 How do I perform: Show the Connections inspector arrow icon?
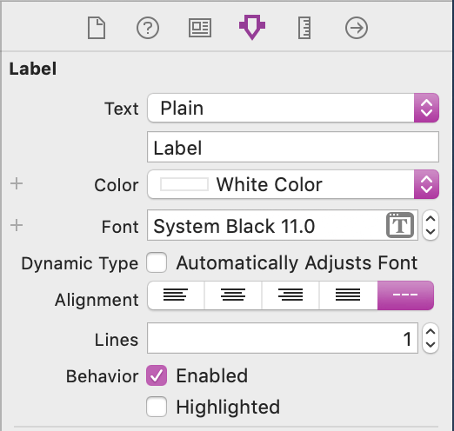(x=357, y=28)
